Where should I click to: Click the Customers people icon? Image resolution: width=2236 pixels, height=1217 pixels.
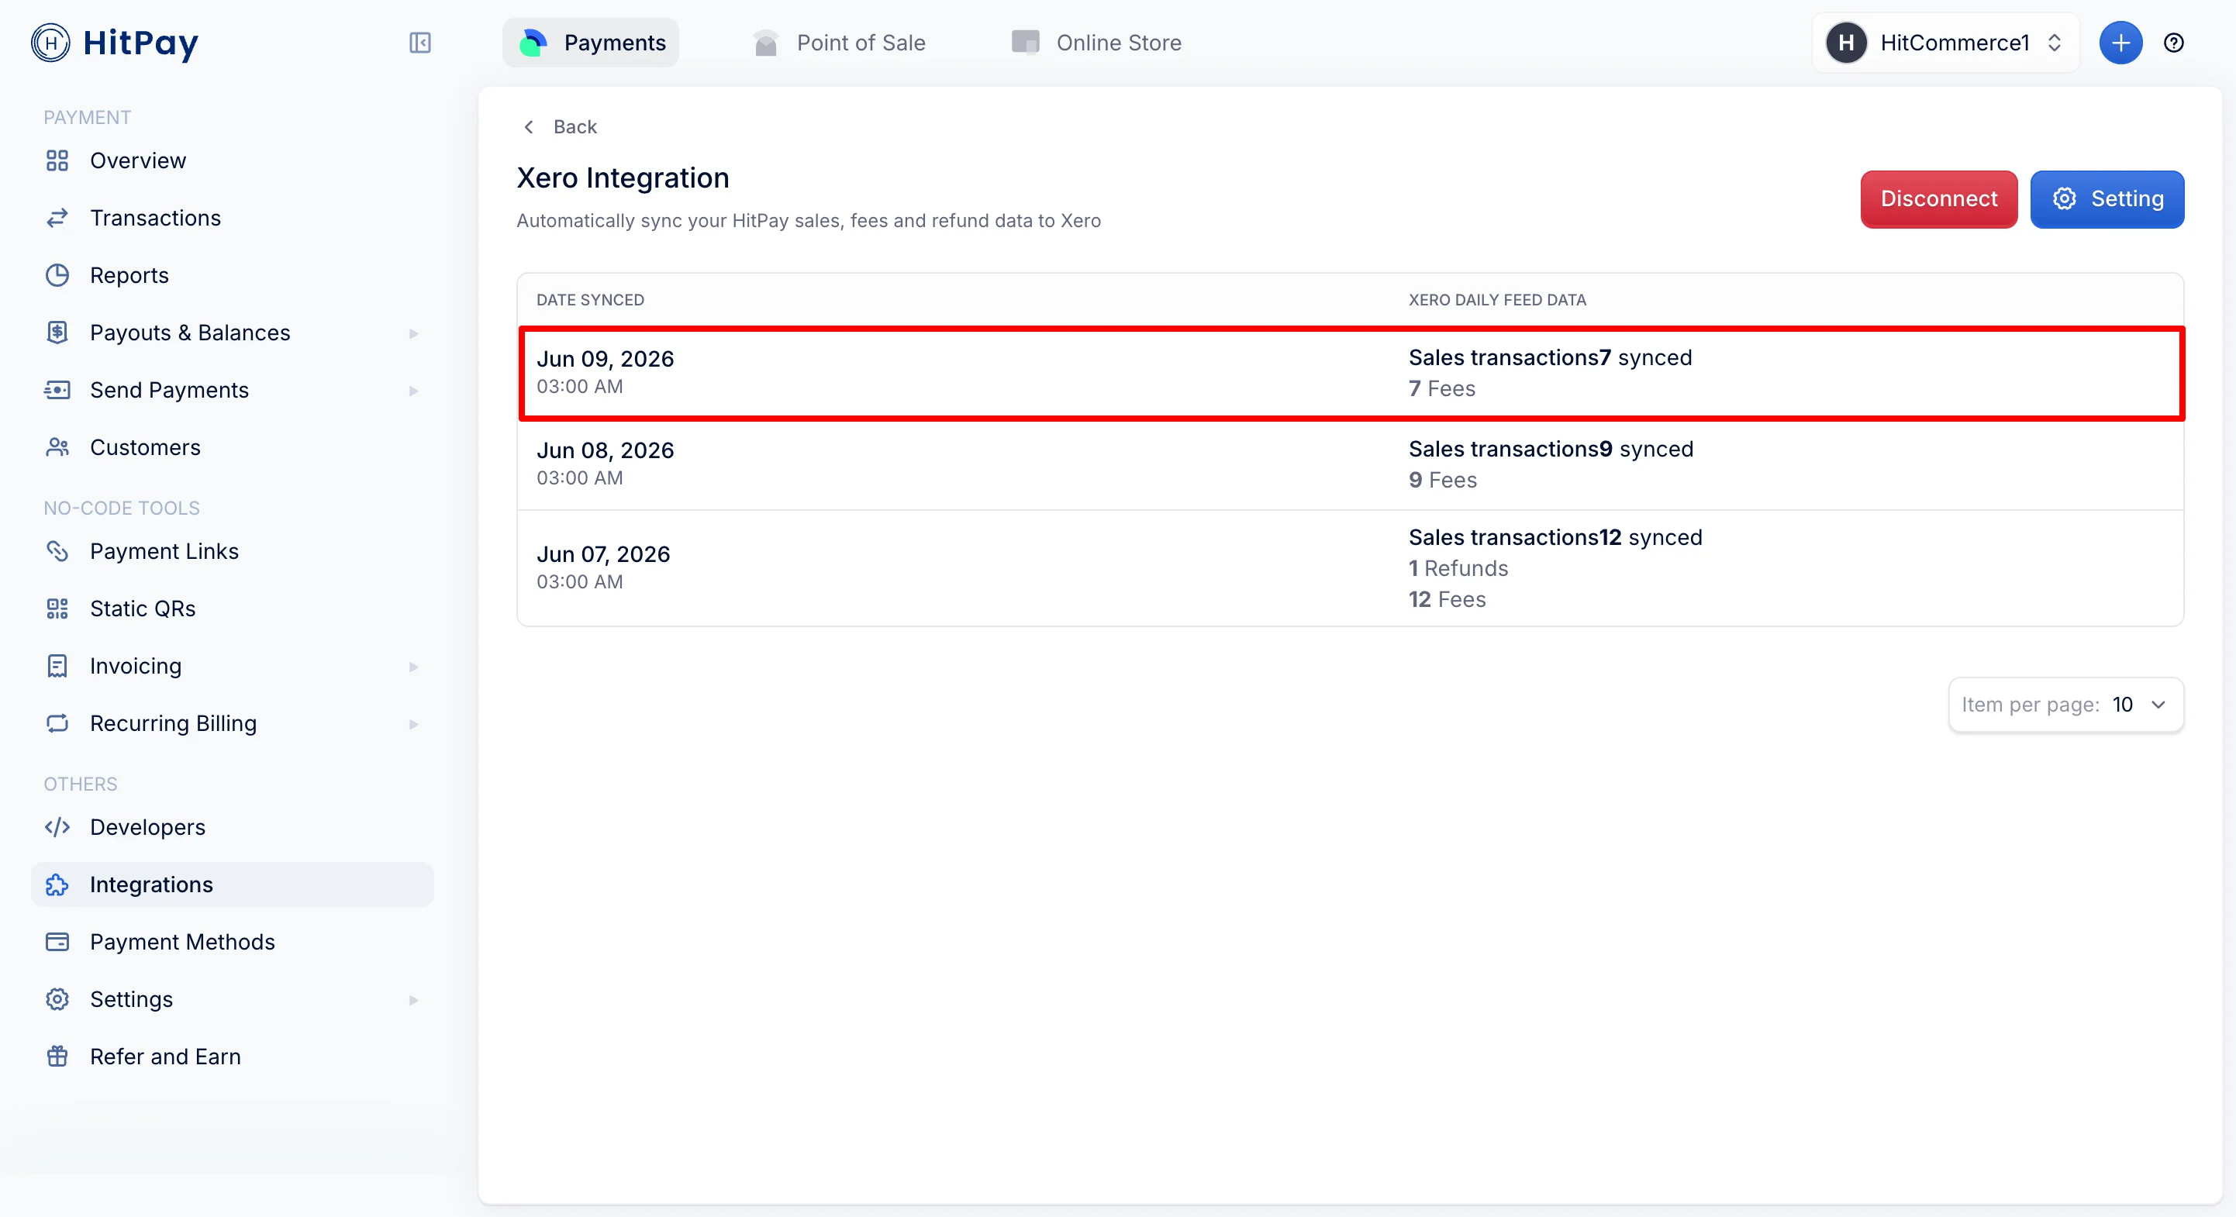[x=57, y=447]
